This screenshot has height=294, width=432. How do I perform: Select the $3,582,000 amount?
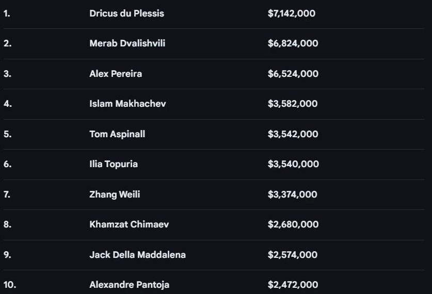[x=293, y=104]
